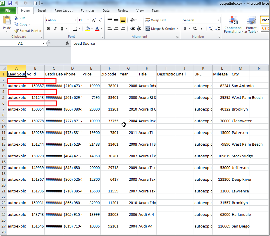Click the green File button
The image size is (270, 236).
coord(8,11)
